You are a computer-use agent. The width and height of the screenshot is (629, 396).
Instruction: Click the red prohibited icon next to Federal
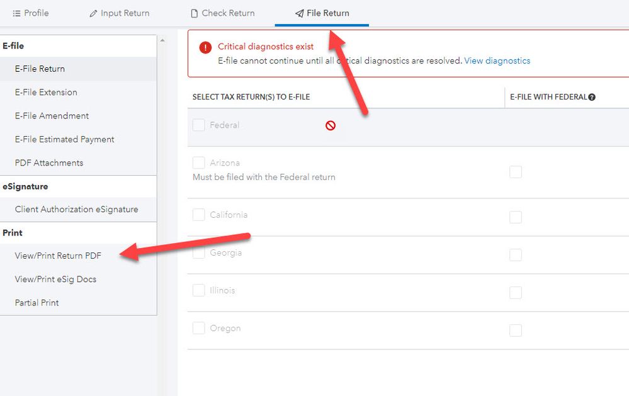[331, 125]
